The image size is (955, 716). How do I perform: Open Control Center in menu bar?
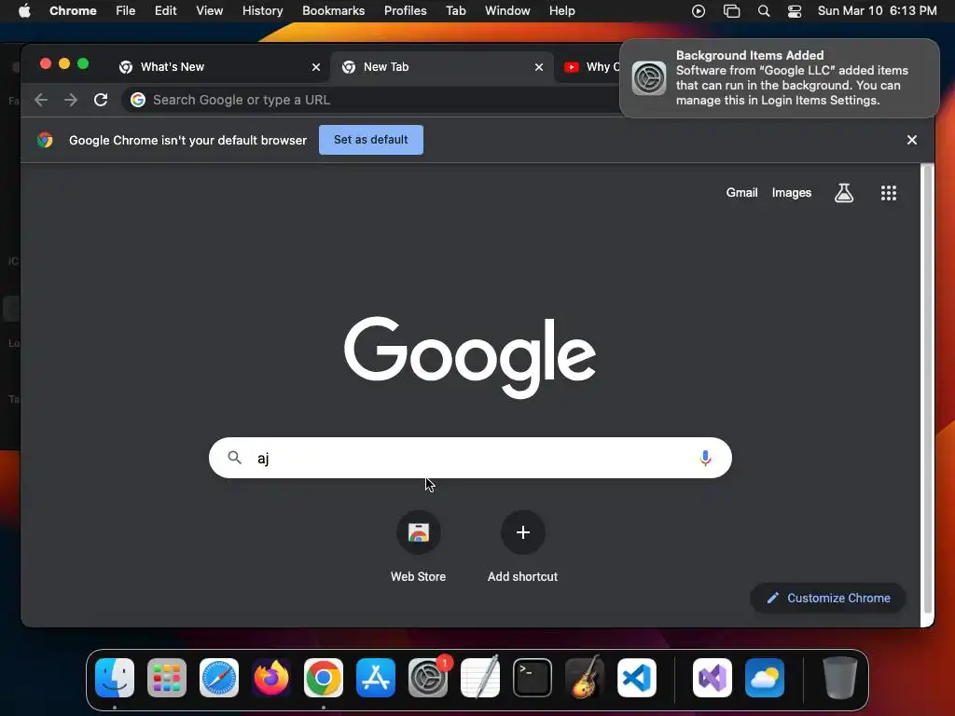(795, 11)
